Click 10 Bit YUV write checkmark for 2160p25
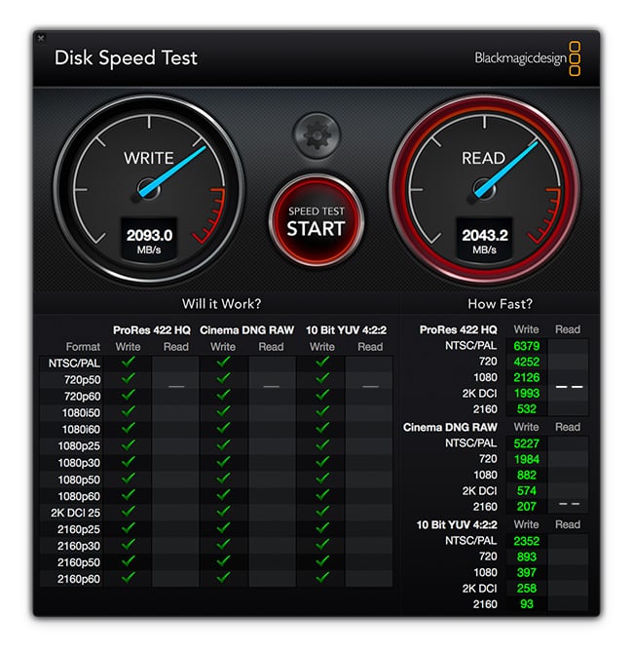 (322, 528)
